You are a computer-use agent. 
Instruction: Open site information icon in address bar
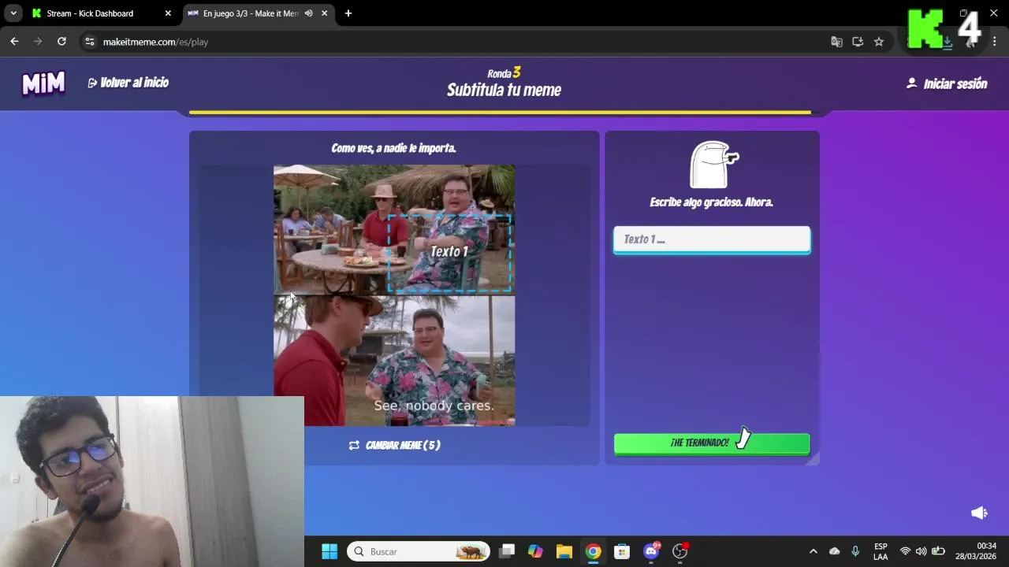pos(90,42)
